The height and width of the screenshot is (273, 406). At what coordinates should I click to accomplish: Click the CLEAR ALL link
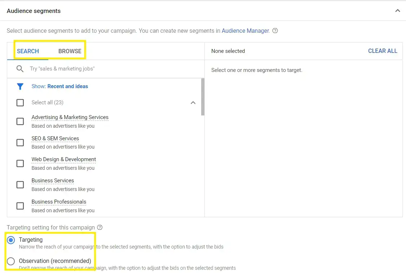[x=383, y=51]
